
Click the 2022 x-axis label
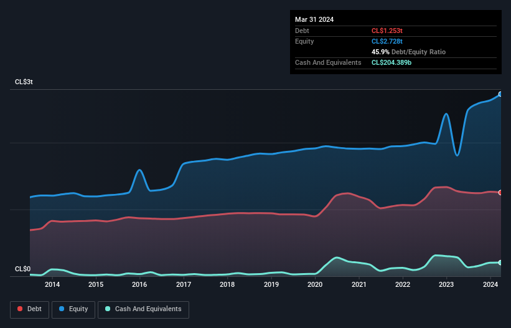[x=403, y=284]
